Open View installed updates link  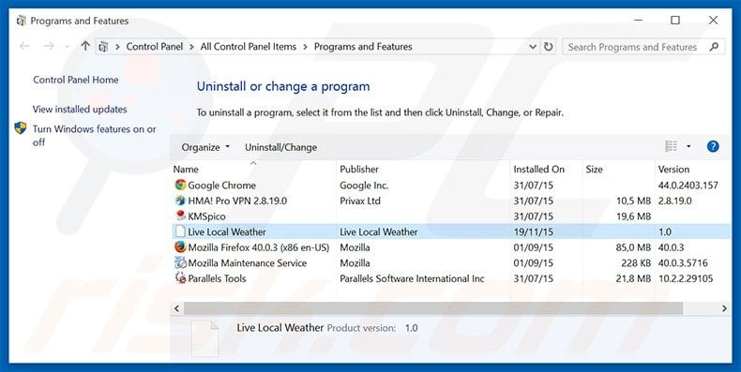[x=80, y=109]
